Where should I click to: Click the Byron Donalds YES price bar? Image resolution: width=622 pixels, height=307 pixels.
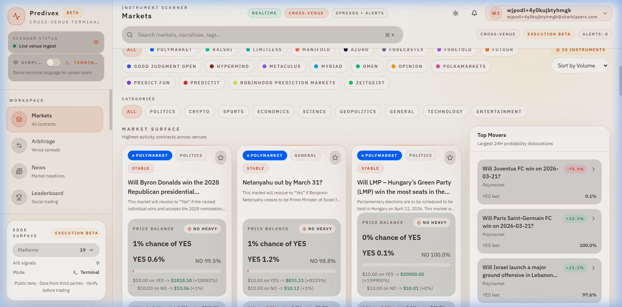(x=177, y=271)
